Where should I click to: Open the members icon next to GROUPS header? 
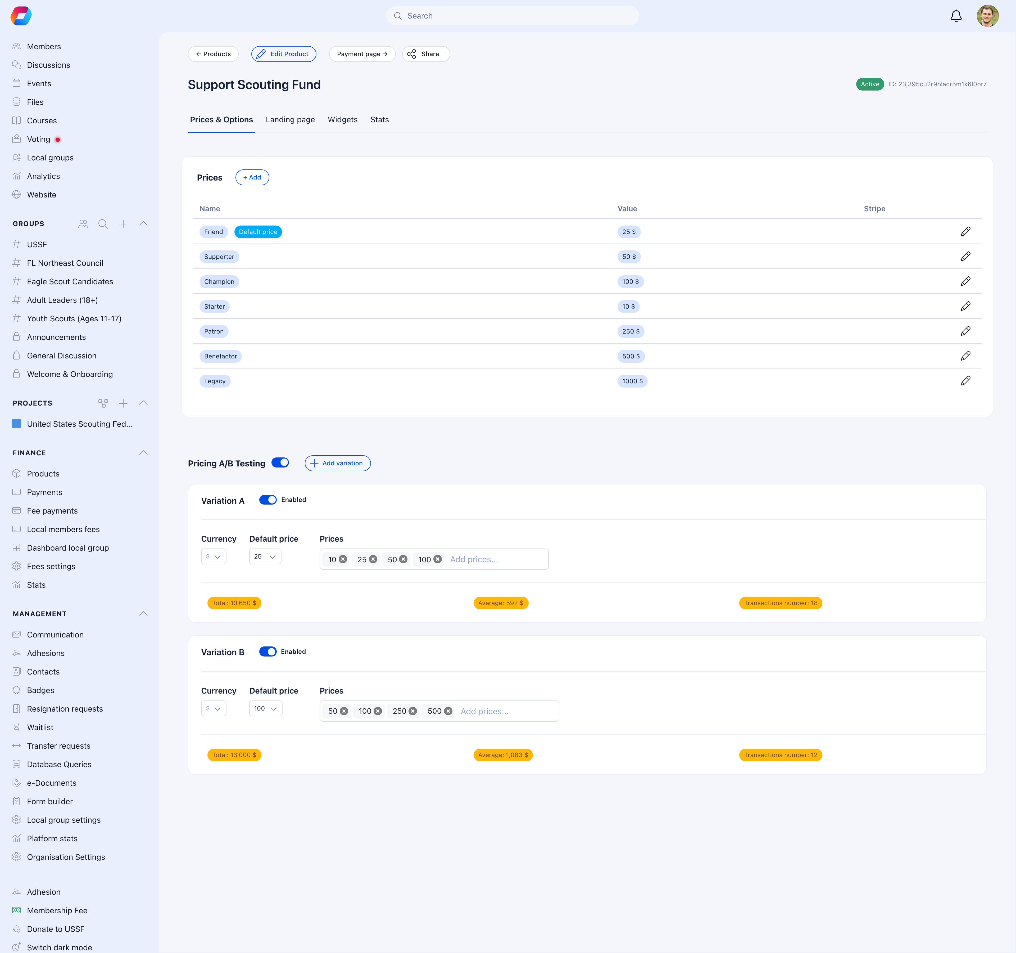coord(83,223)
